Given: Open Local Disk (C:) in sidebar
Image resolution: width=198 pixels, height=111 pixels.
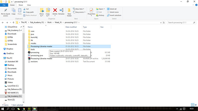Looking at the screenshot, I should [13, 86].
